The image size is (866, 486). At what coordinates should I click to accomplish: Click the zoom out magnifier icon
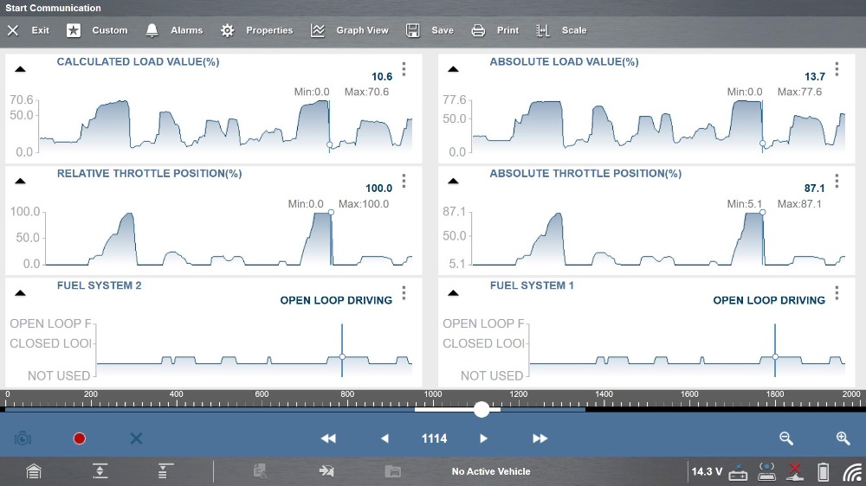pyautogui.click(x=786, y=438)
